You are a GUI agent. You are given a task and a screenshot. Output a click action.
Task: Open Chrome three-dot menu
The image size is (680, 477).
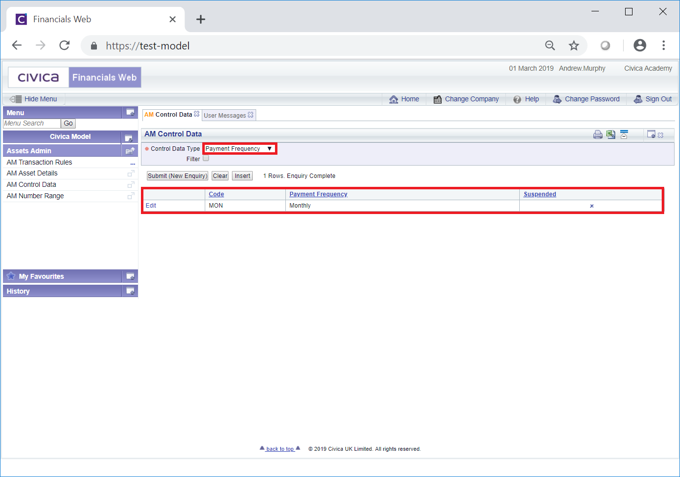click(664, 45)
